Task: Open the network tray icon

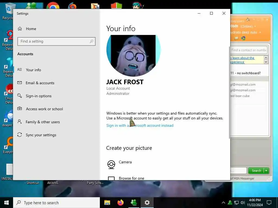Action: pos(236,203)
